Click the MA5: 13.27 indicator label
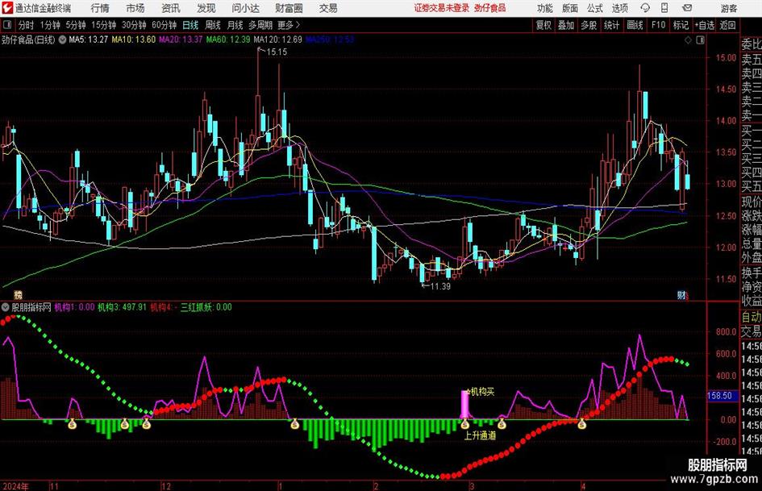Screen dimensions: 762x491 click(89, 40)
